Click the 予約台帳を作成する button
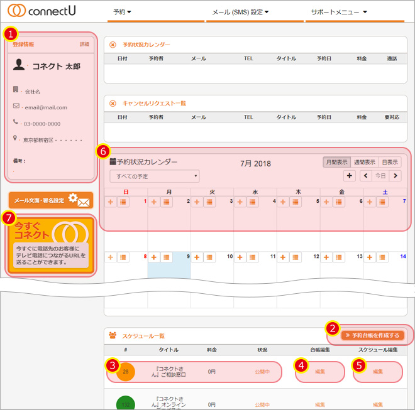This screenshot has height=410, width=415. (373, 335)
